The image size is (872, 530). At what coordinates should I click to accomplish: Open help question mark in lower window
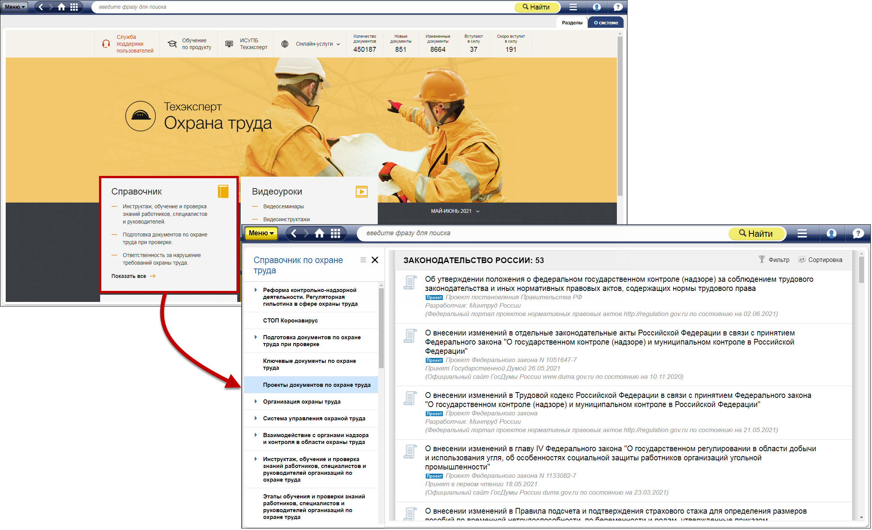(x=858, y=233)
